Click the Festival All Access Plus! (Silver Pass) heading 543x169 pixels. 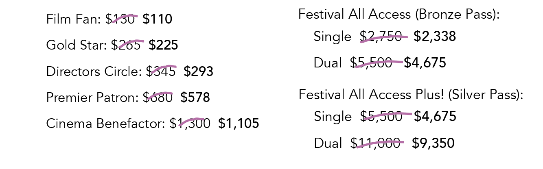tap(411, 95)
